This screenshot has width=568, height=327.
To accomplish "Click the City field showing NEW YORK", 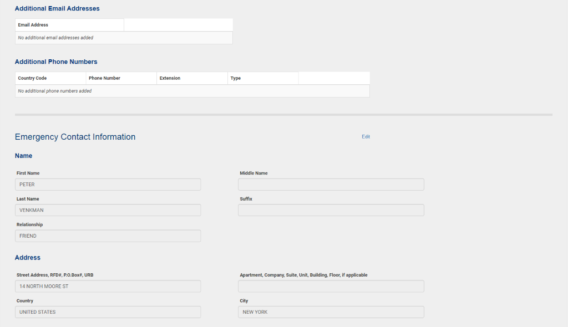I will pos(331,312).
